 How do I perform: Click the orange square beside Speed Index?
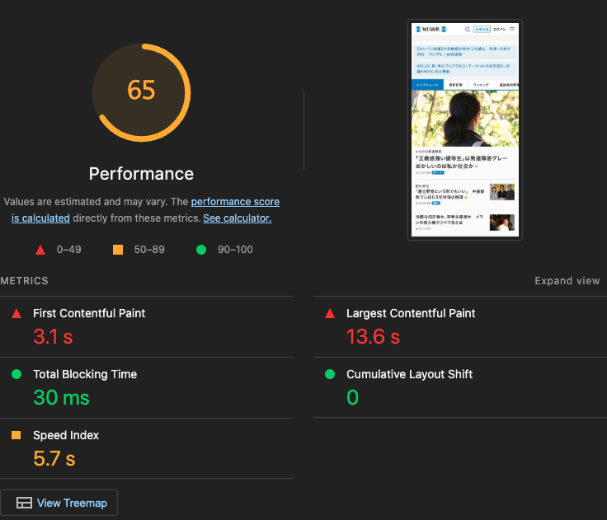click(16, 435)
